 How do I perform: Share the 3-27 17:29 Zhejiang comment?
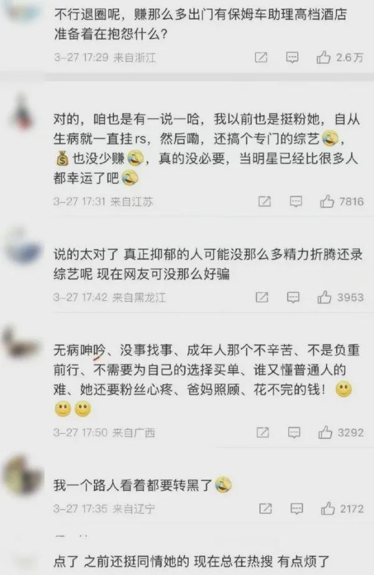pos(261,57)
